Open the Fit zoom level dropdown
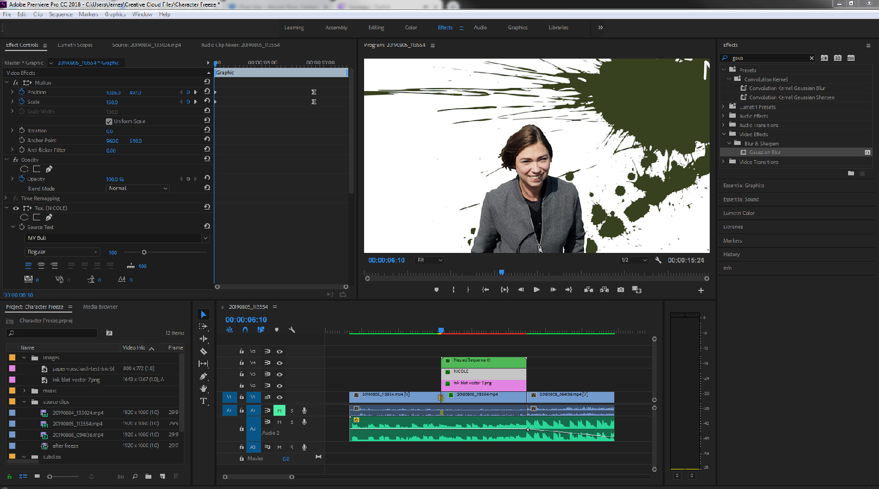 coord(430,260)
